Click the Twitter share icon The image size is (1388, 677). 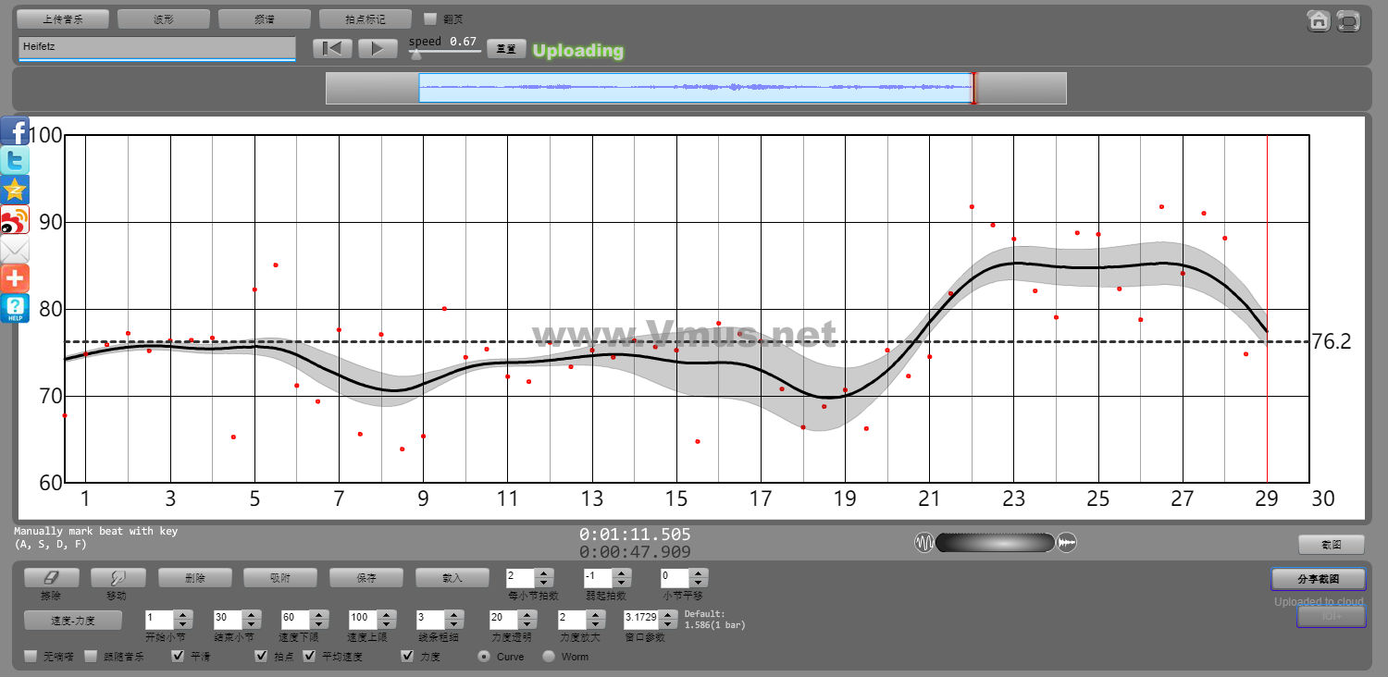(15, 161)
